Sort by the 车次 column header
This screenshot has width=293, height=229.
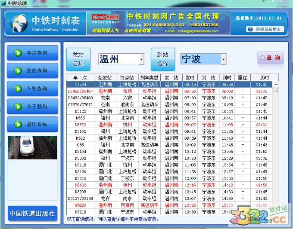coord(80,77)
